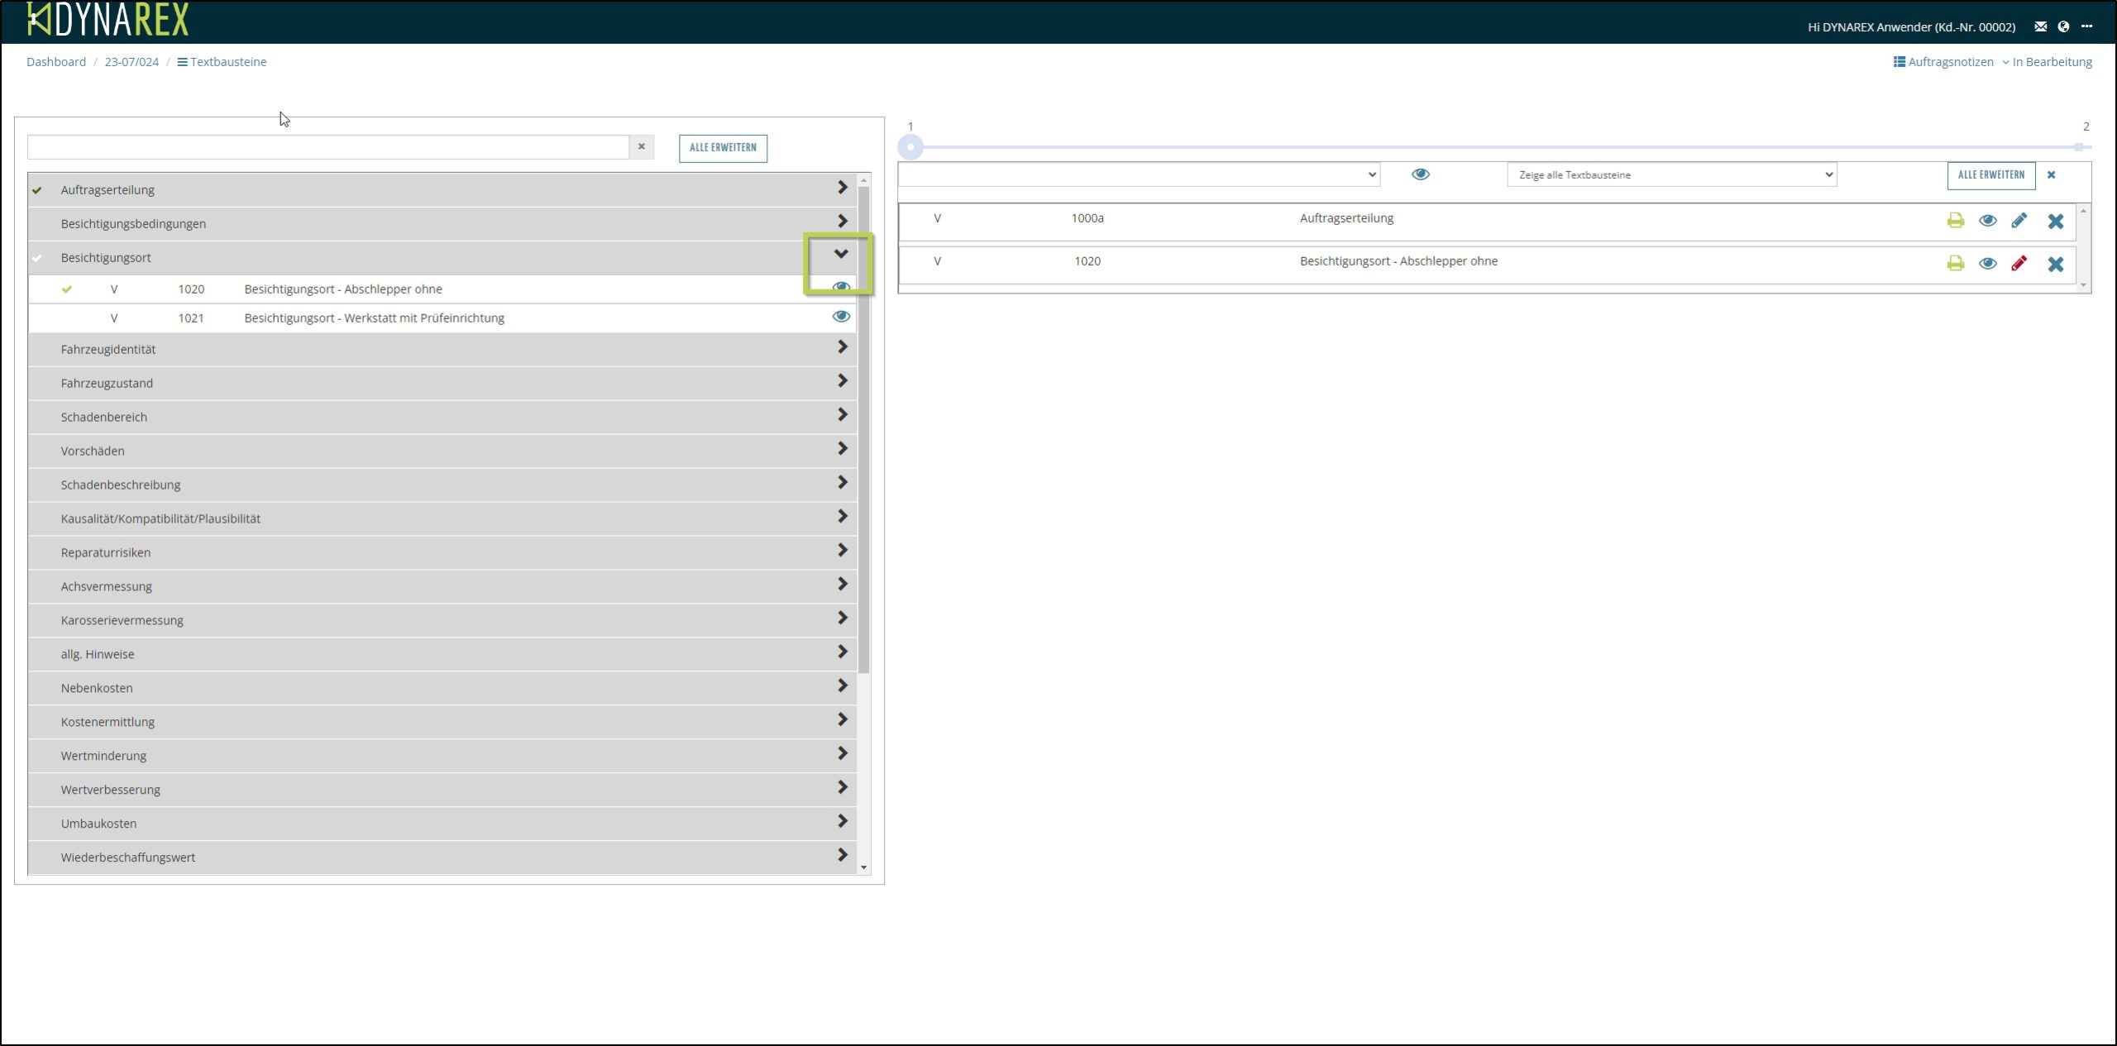
Task: Toggle the eye icon beside the filter dropdown
Action: 1420,174
